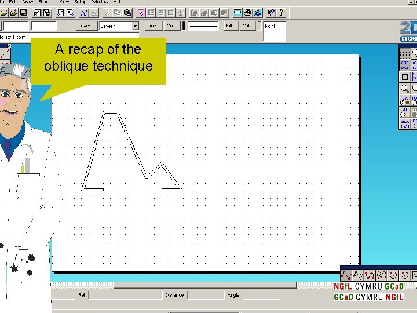The width and height of the screenshot is (417, 313).
Task: Click the black line colour swatch
Action: [184, 26]
